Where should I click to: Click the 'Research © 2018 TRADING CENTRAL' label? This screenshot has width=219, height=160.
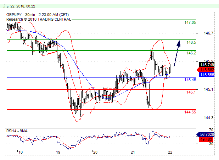coord(39,19)
